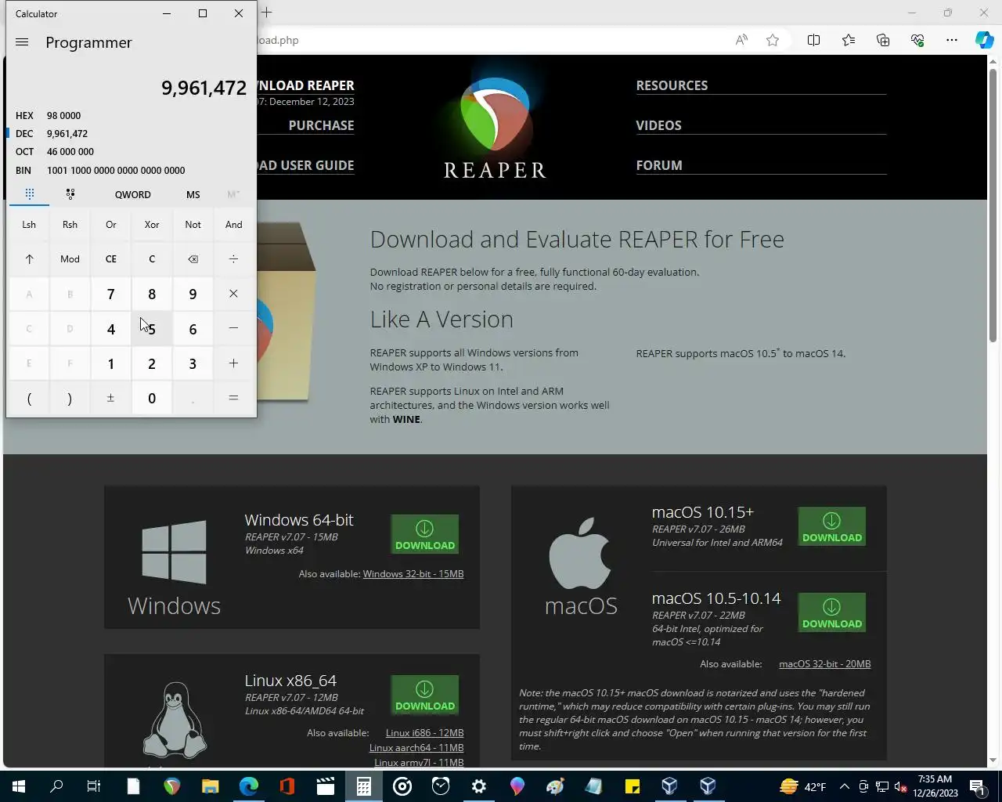1002x802 pixels.
Task: Select OCT number base row
Action: pyautogui.click(x=131, y=151)
